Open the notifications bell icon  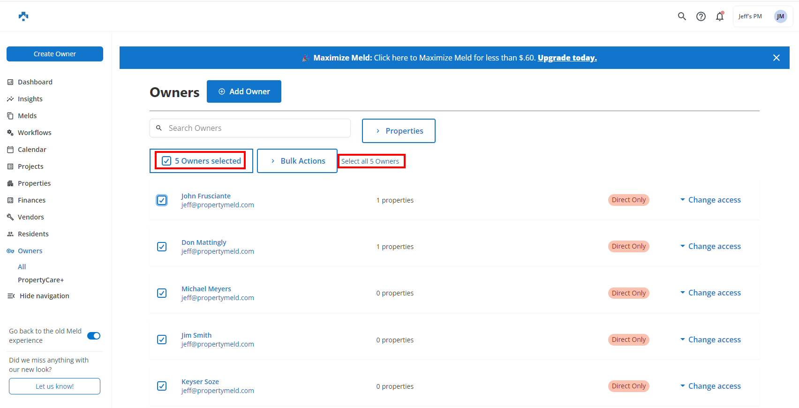pyautogui.click(x=719, y=16)
